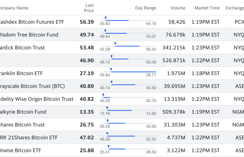Click iShares Bitcoin Trust day range bar
The width and height of the screenshot is (244, 157).
[128, 123]
